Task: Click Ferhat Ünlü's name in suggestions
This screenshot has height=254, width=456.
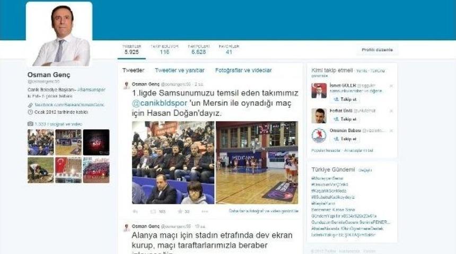Action: point(341,111)
